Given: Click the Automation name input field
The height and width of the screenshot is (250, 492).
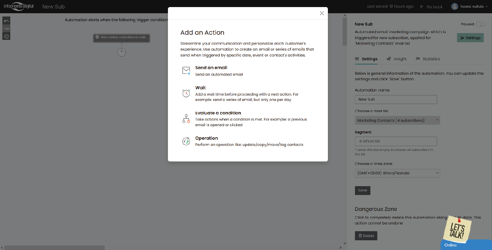Looking at the screenshot, I should click(396, 99).
